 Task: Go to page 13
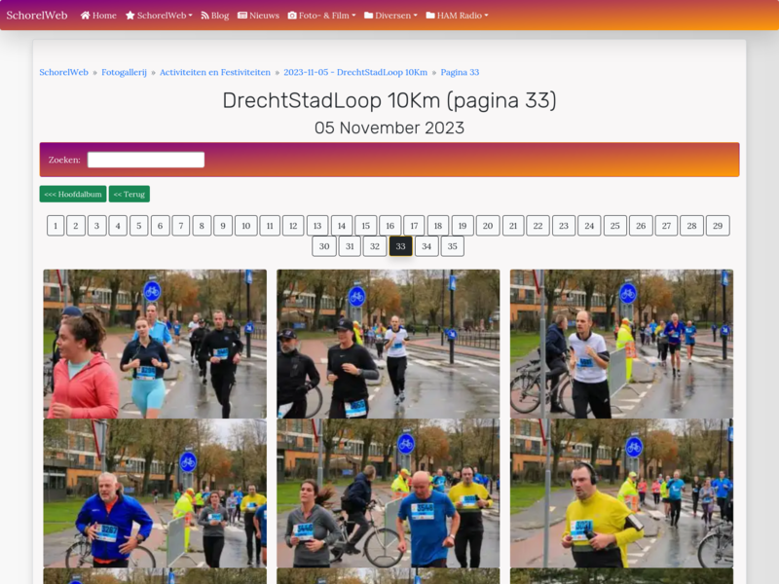(317, 226)
